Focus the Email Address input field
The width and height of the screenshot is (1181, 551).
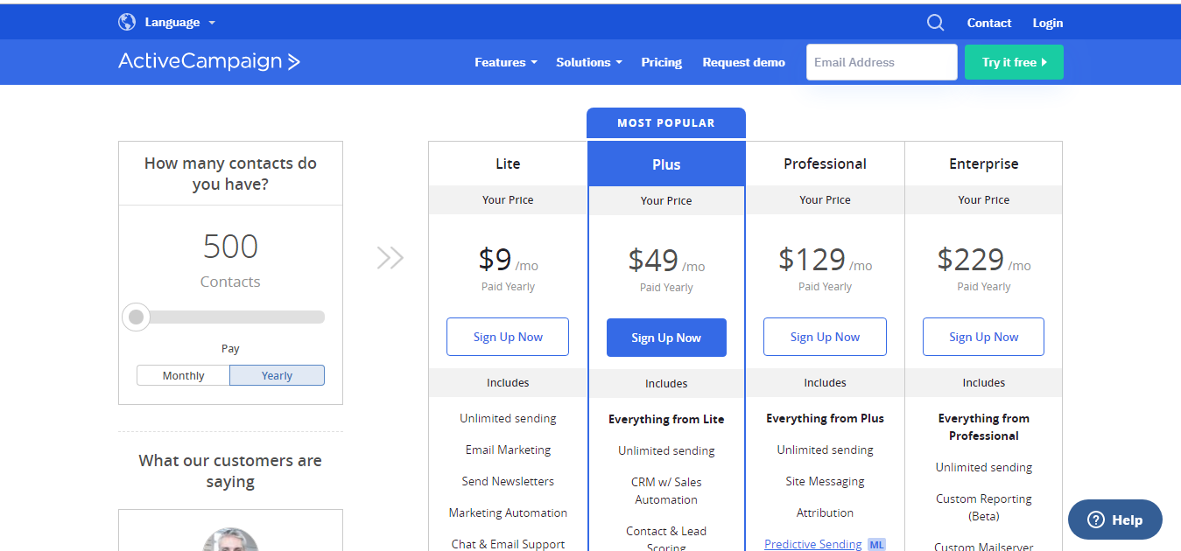click(x=881, y=62)
